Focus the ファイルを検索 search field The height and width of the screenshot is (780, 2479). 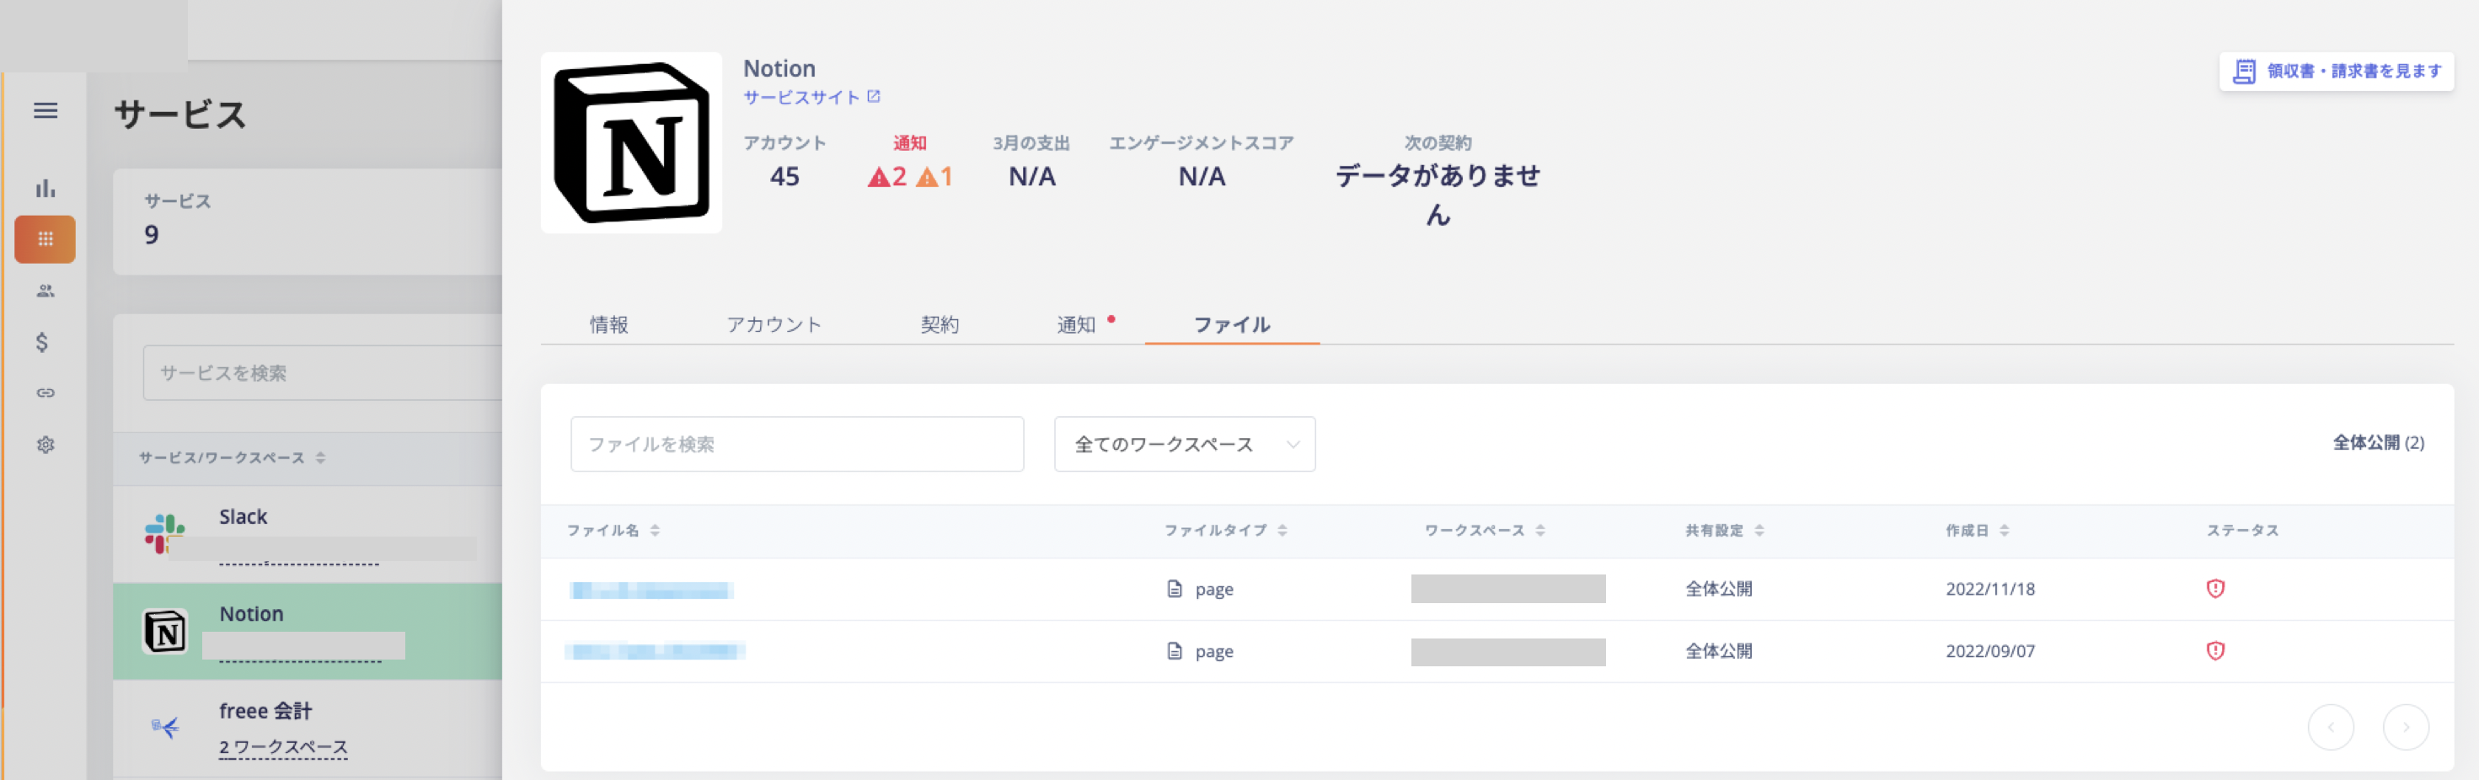click(x=797, y=443)
